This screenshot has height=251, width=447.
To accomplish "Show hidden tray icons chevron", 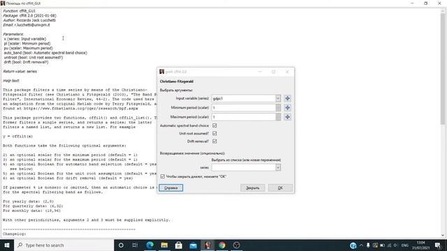I will point(361,245).
